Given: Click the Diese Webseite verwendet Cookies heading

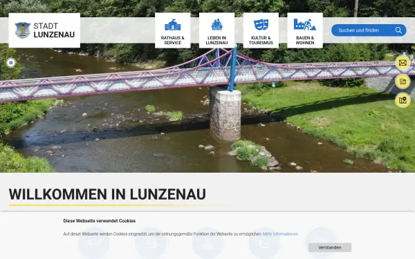Looking at the screenshot, I should pos(100,221).
